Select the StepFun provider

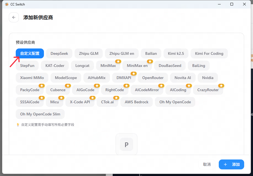27,66
